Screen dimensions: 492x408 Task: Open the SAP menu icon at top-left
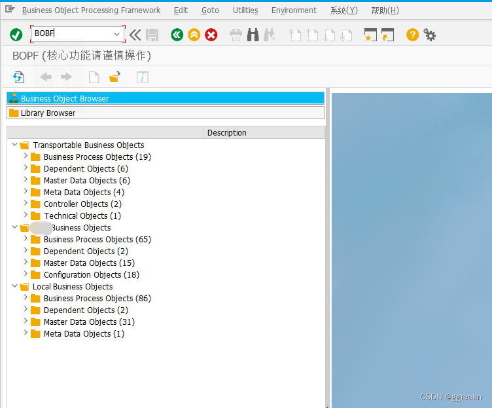10,9
